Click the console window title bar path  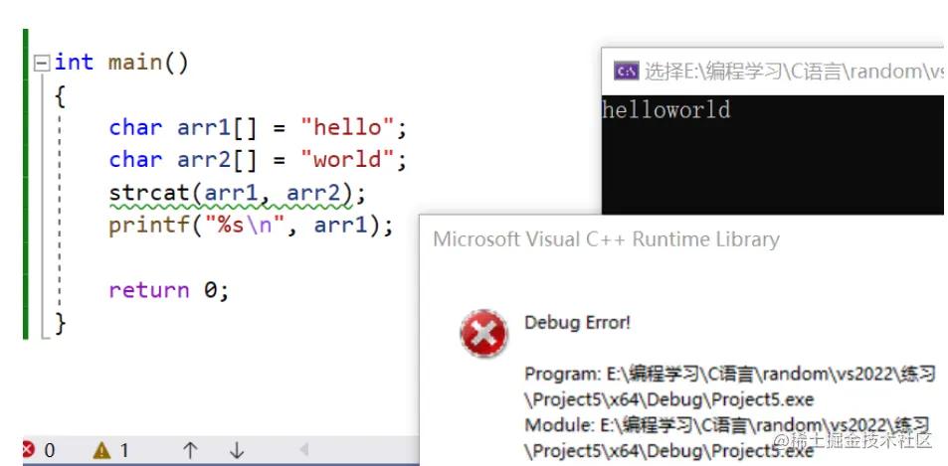click(x=793, y=72)
